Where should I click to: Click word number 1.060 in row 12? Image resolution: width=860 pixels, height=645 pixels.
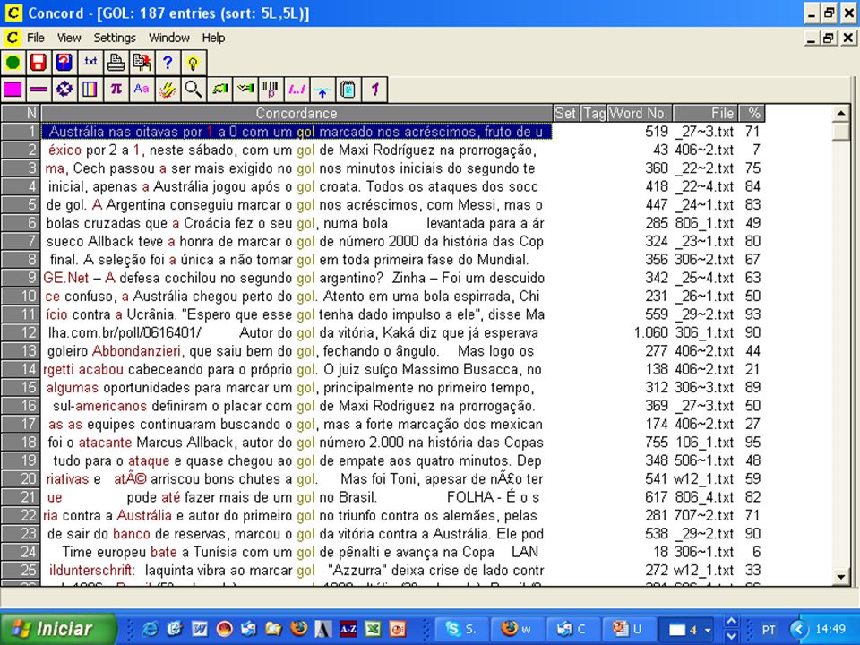(x=651, y=333)
